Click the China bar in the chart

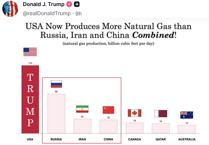(x=109, y=126)
